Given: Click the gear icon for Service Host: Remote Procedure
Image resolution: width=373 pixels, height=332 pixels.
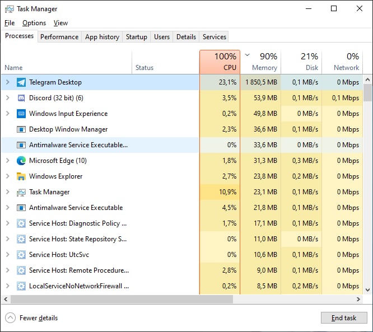Looking at the screenshot, I should pyautogui.click(x=21, y=270).
